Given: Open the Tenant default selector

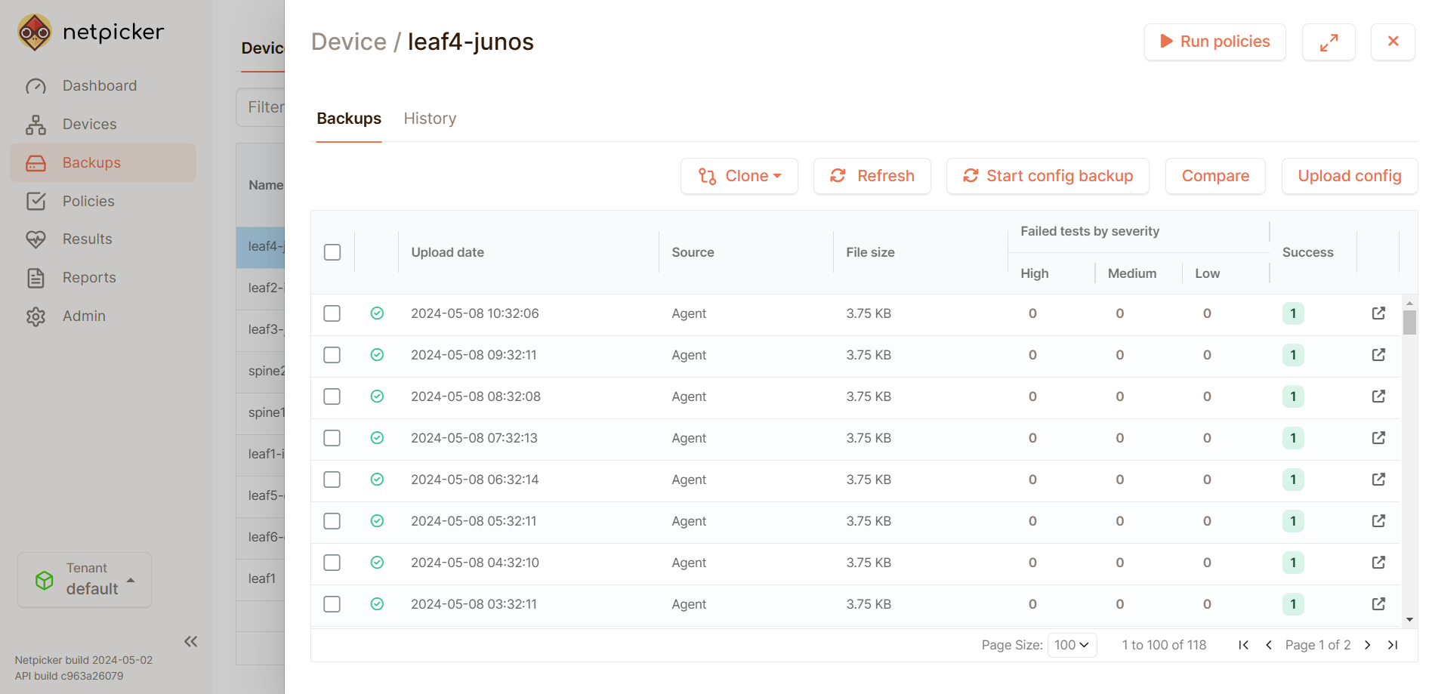Looking at the screenshot, I should 85,580.
